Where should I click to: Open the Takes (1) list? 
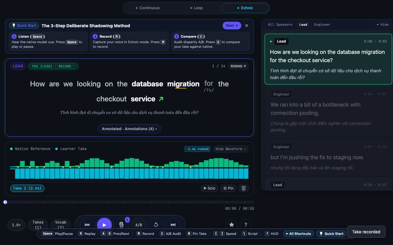(38, 225)
